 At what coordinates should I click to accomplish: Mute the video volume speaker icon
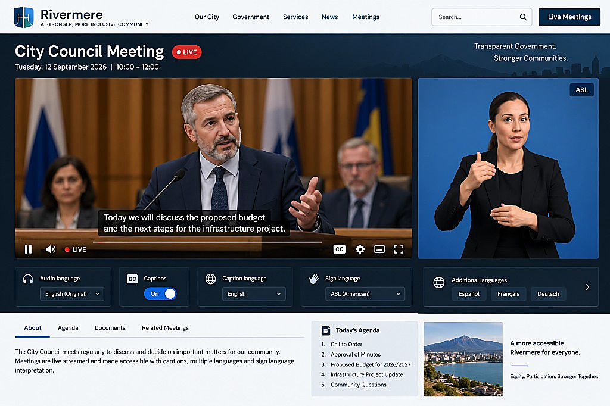50,249
